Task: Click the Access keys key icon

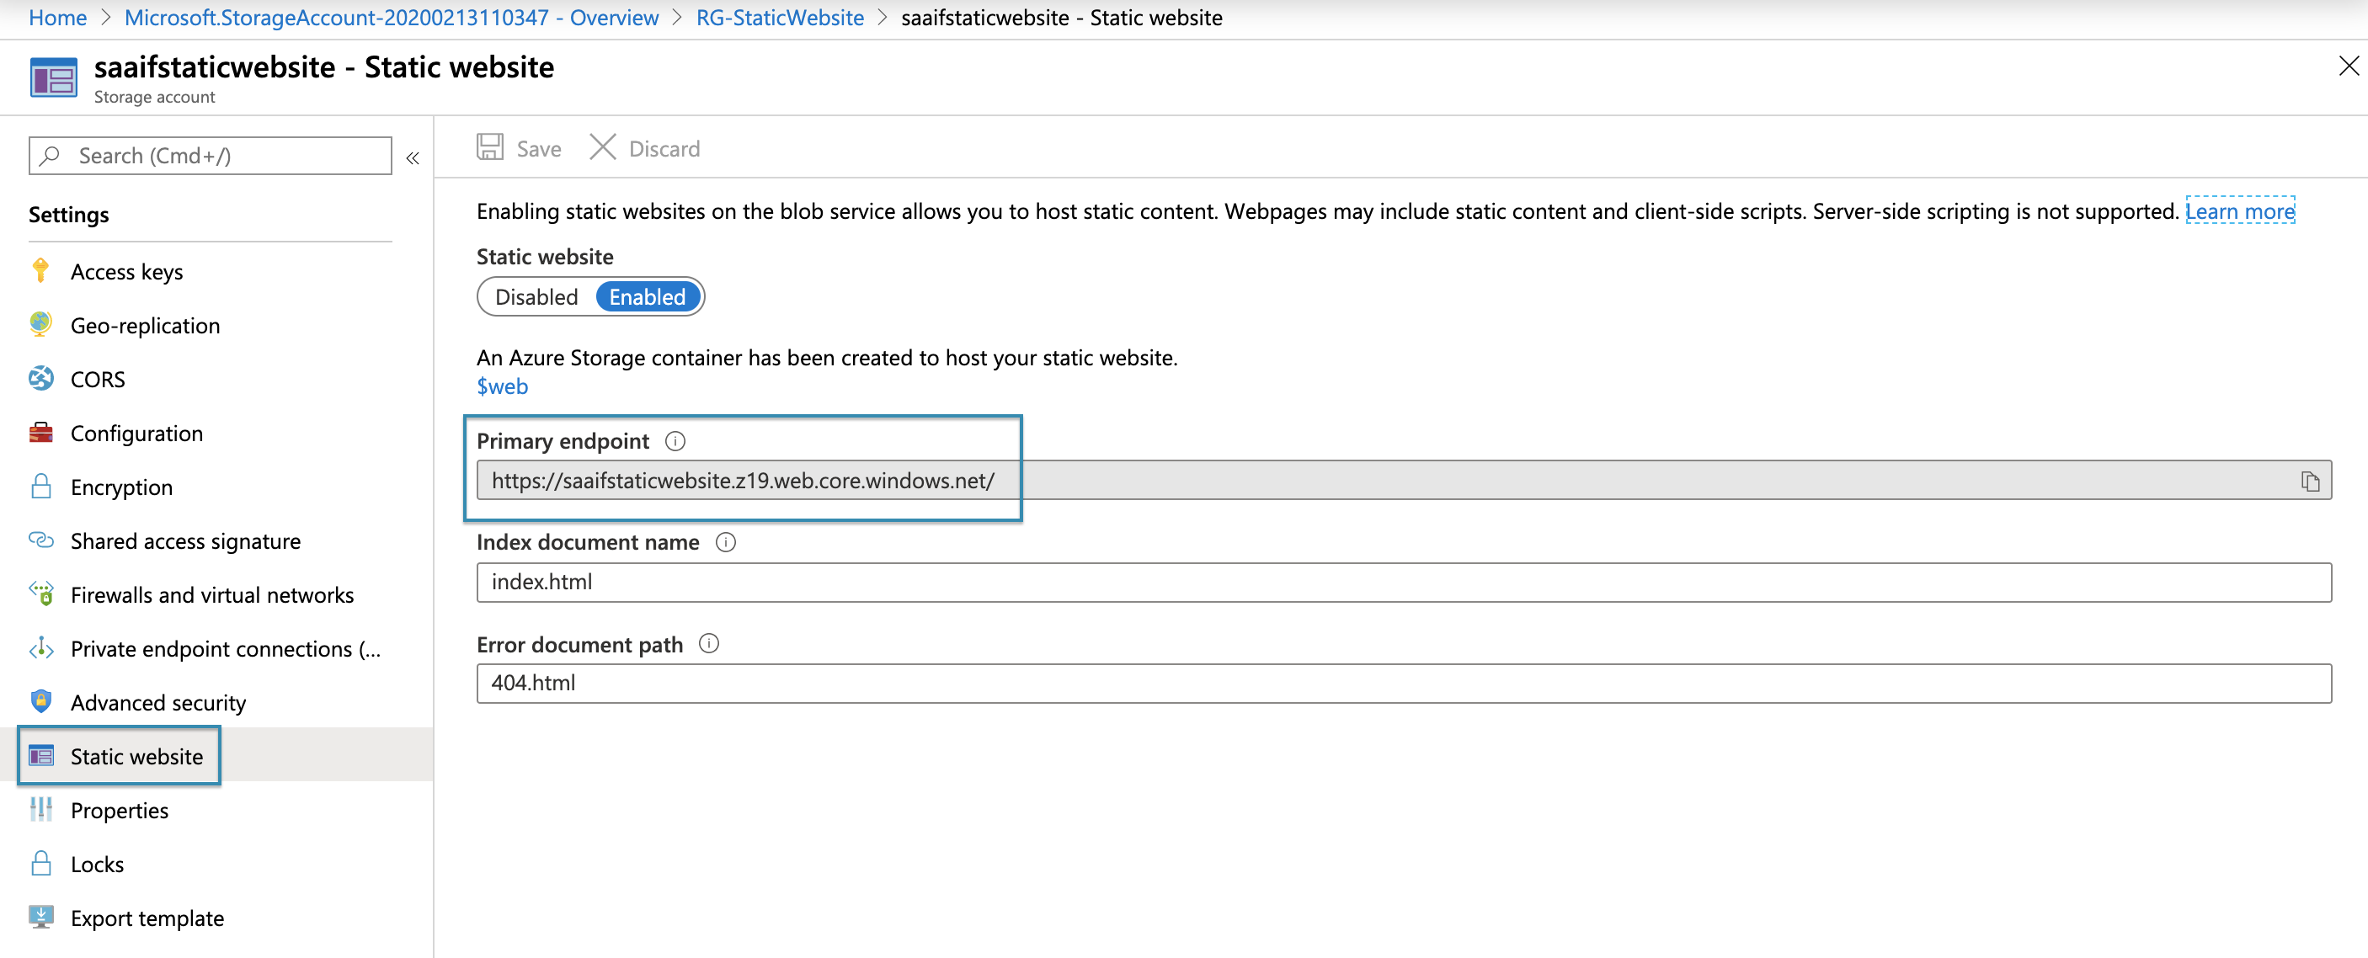Action: point(40,270)
